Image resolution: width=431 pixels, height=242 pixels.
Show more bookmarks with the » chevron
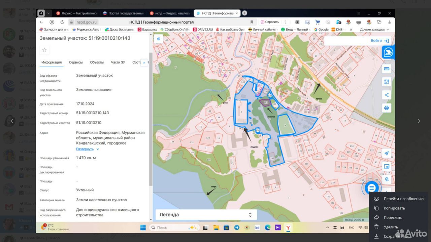351,30
